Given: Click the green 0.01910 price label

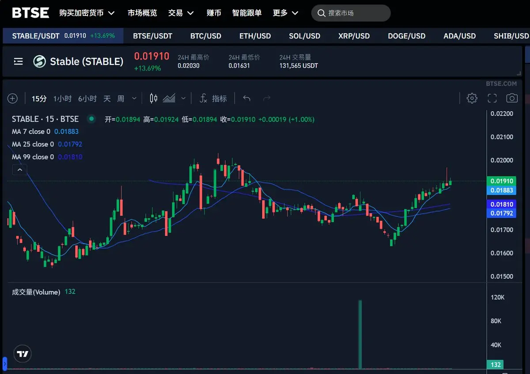Looking at the screenshot, I should point(501,181).
